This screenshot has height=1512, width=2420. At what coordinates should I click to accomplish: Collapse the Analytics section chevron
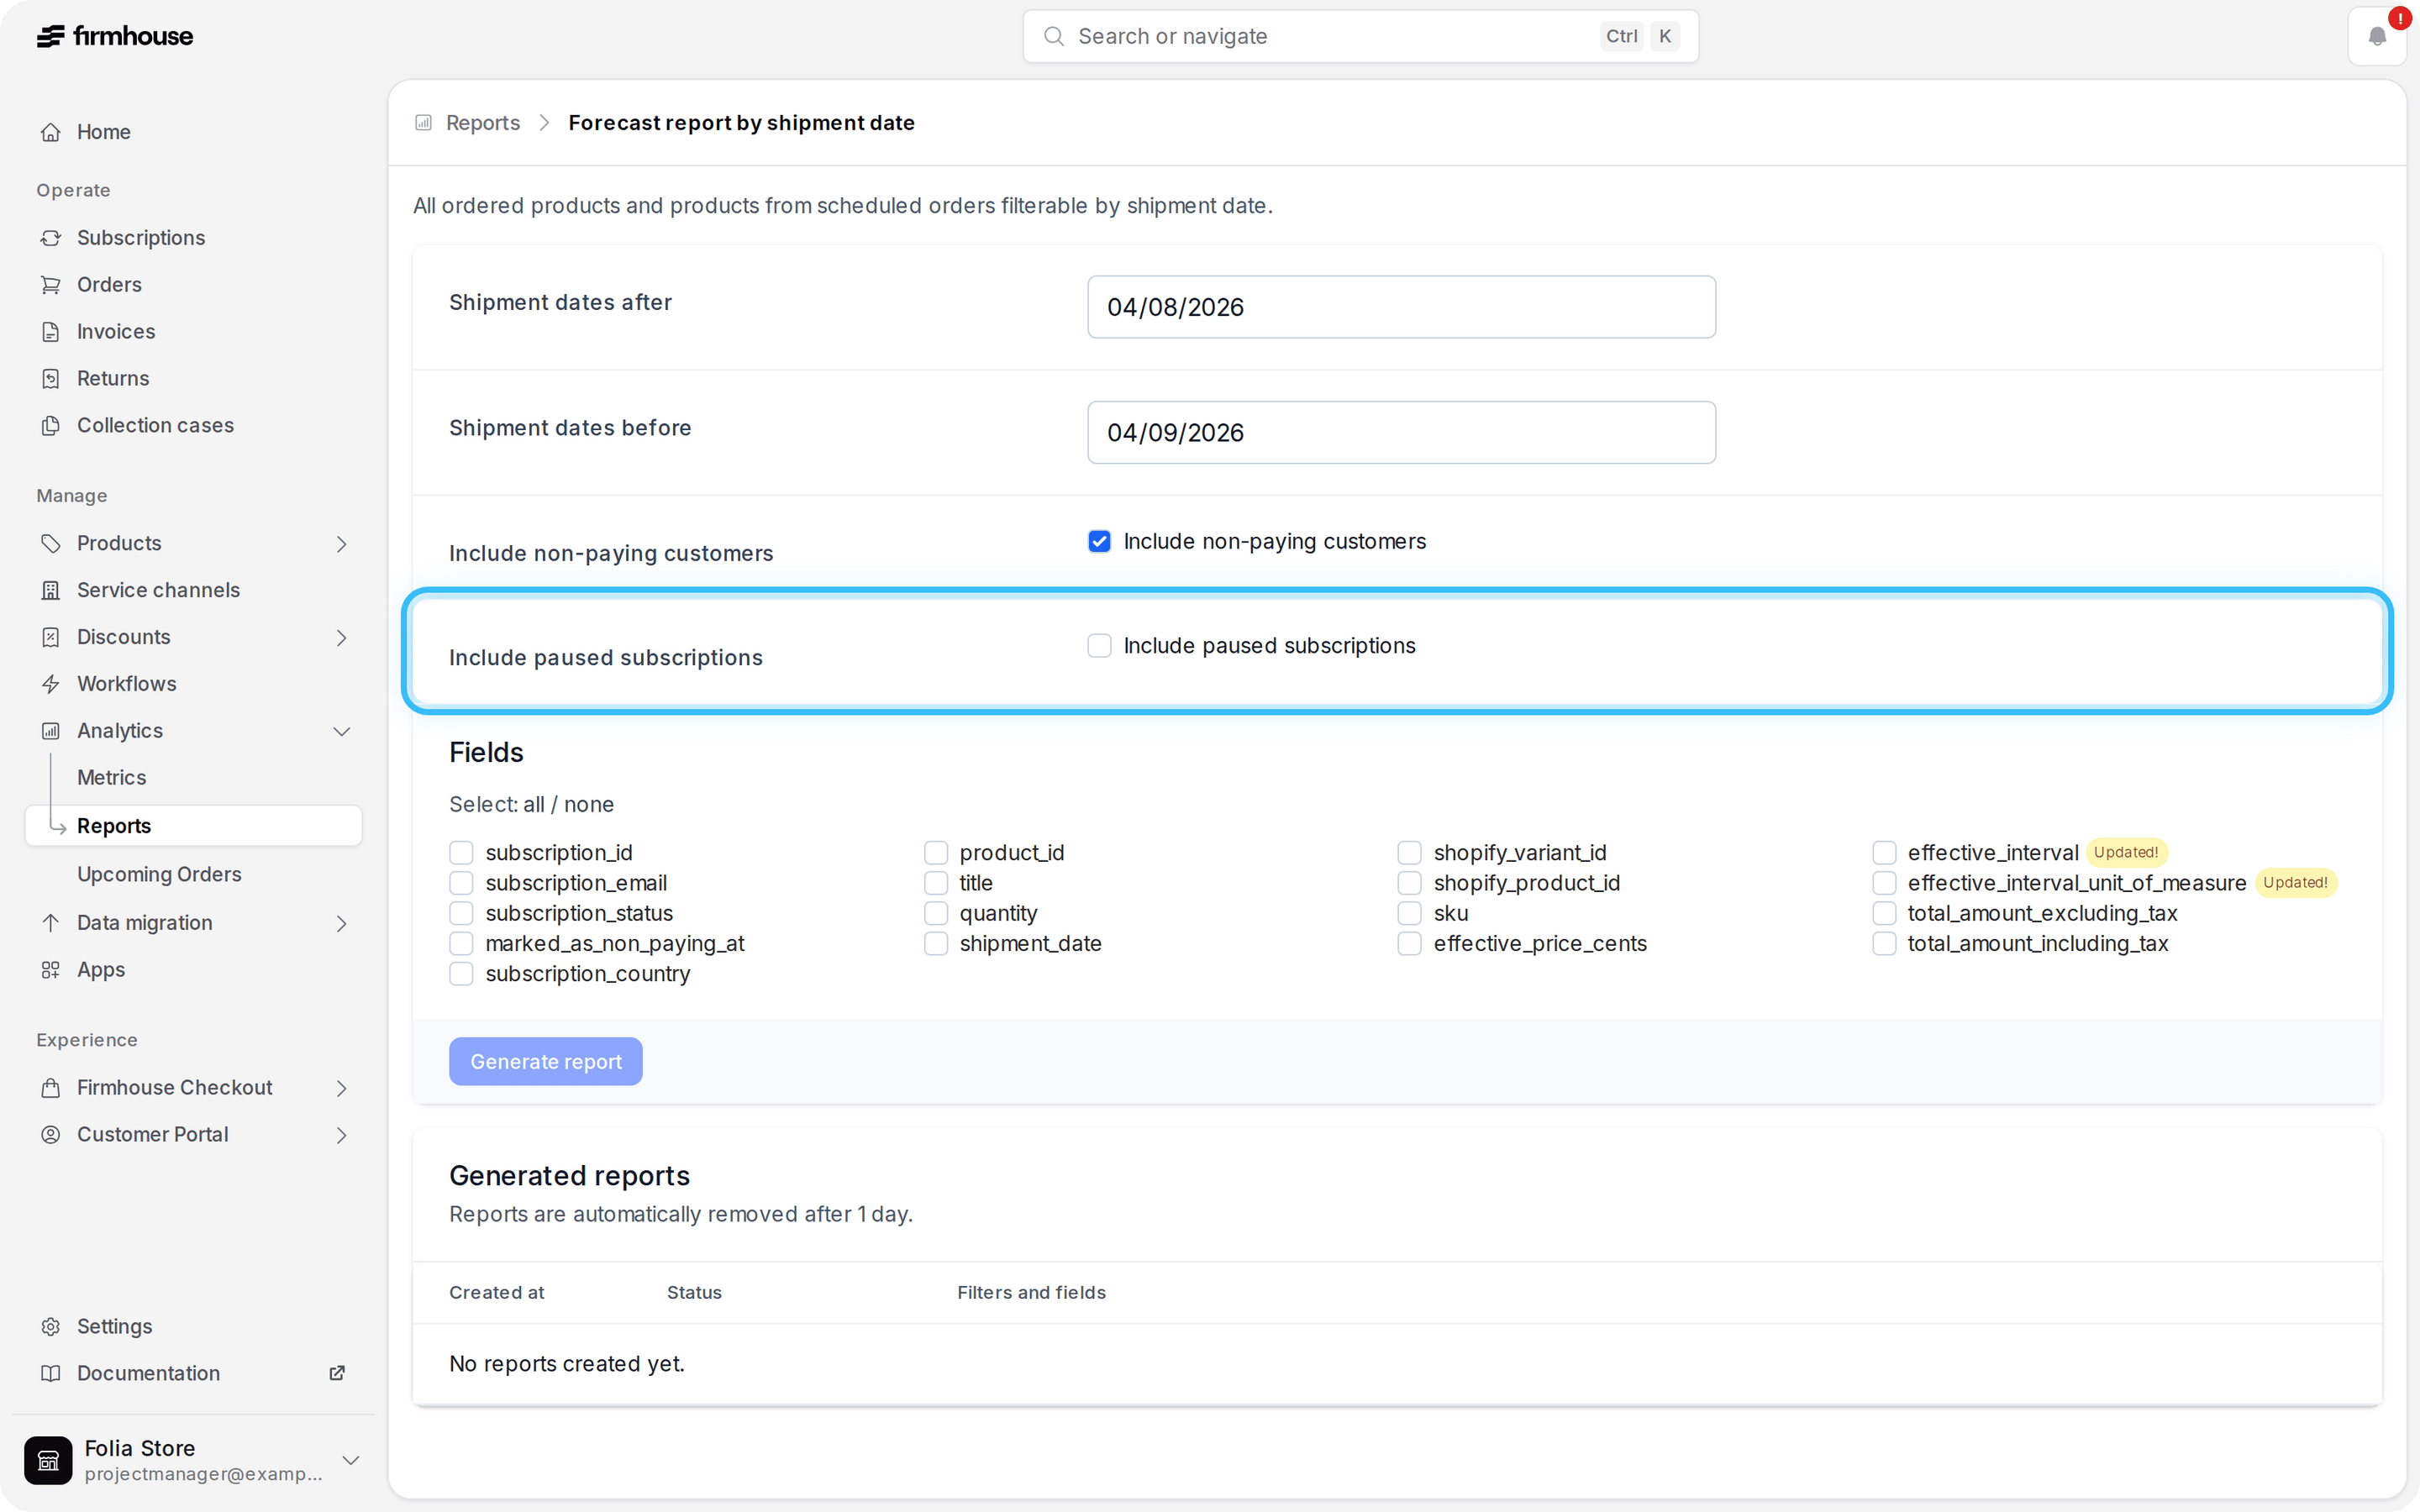pyautogui.click(x=341, y=732)
